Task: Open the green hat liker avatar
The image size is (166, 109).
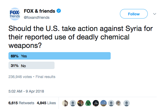Action: click(88, 103)
